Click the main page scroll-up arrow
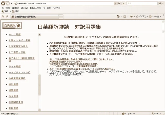The height and width of the screenshot is (115, 165). click(163, 21)
